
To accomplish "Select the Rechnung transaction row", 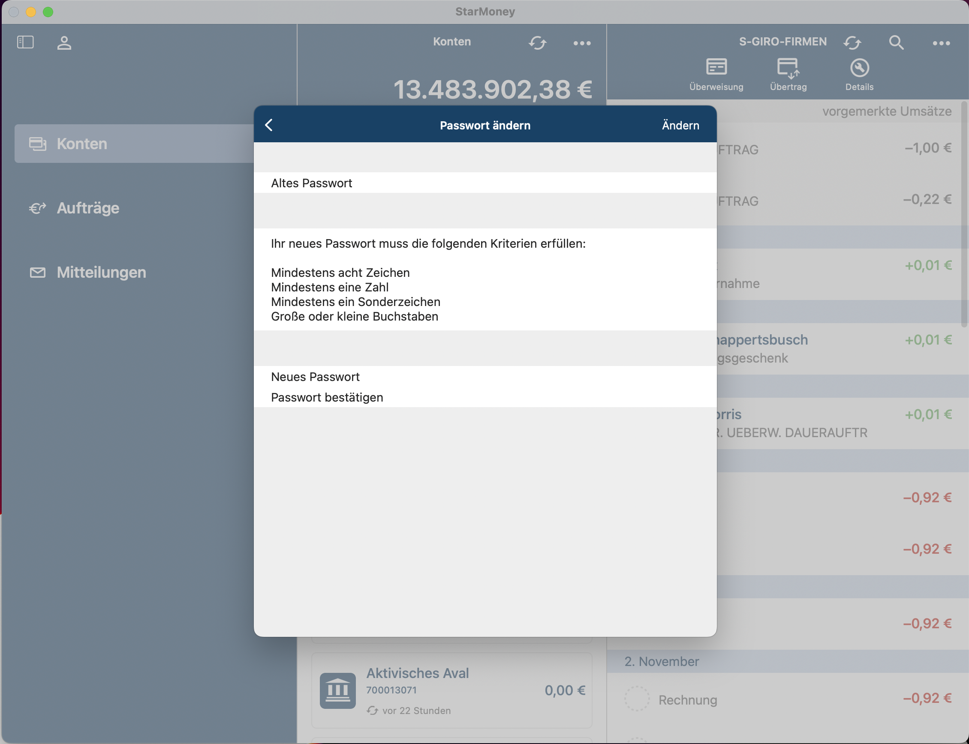I will coord(787,699).
